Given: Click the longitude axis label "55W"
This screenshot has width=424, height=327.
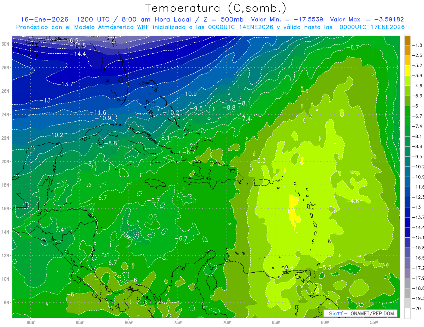Looking at the screenshot, I should click(x=374, y=322).
